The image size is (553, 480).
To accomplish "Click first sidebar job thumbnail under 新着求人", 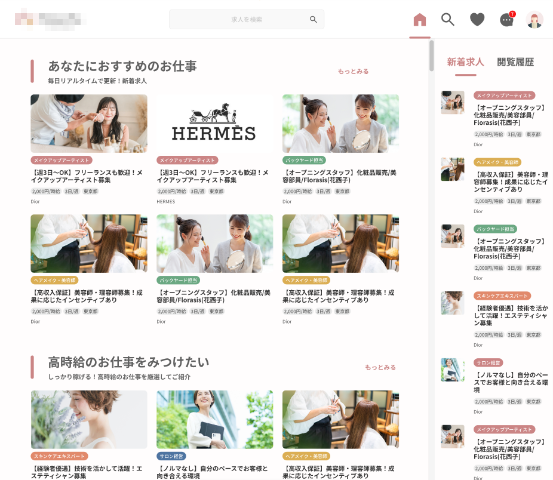I will [453, 102].
